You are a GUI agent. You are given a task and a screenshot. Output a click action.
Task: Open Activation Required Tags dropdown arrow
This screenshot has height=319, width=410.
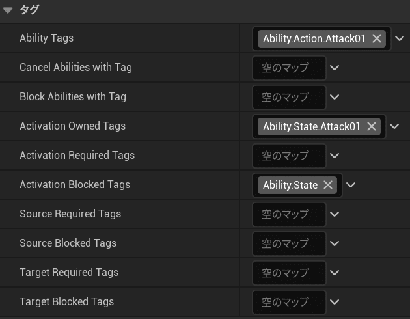[x=335, y=156]
